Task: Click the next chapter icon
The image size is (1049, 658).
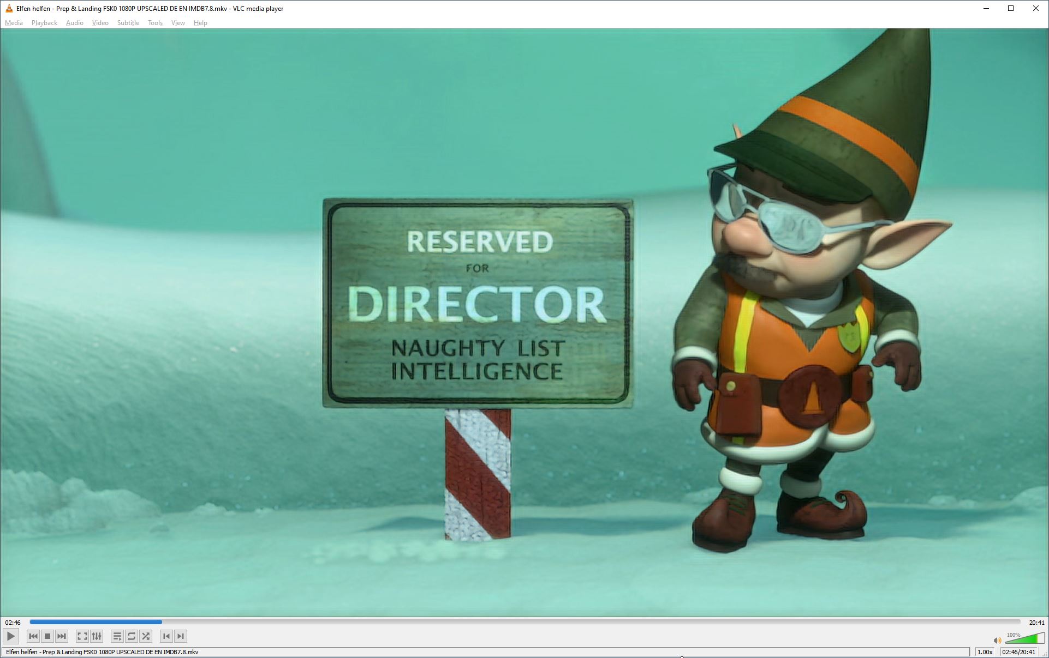Action: point(181,636)
